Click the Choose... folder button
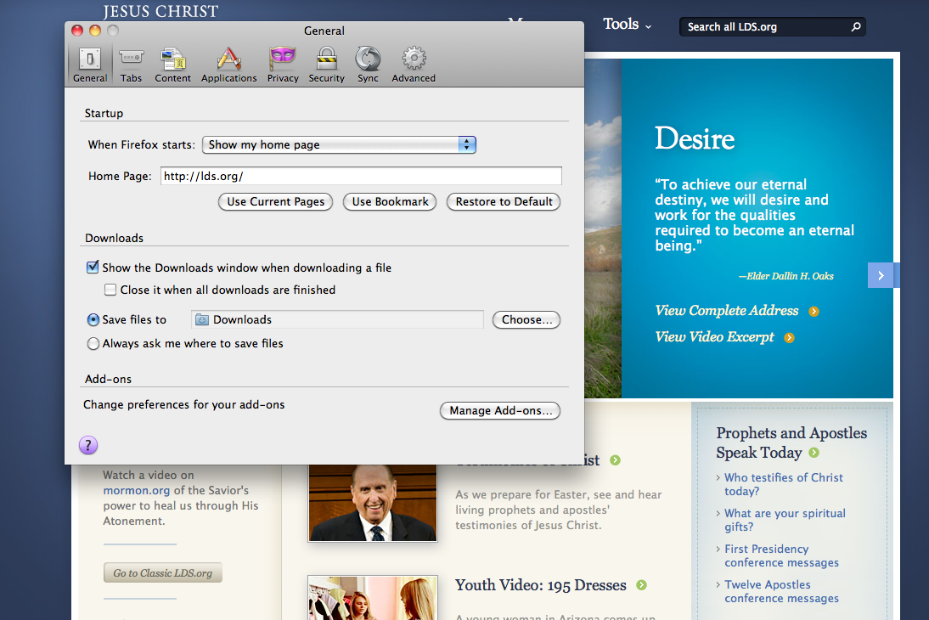Image resolution: width=929 pixels, height=620 pixels. (x=526, y=319)
